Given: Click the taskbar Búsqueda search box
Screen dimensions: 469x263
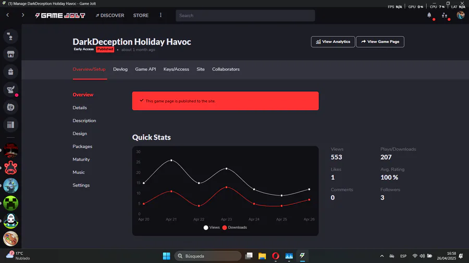Looking at the screenshot, I should (x=207, y=256).
